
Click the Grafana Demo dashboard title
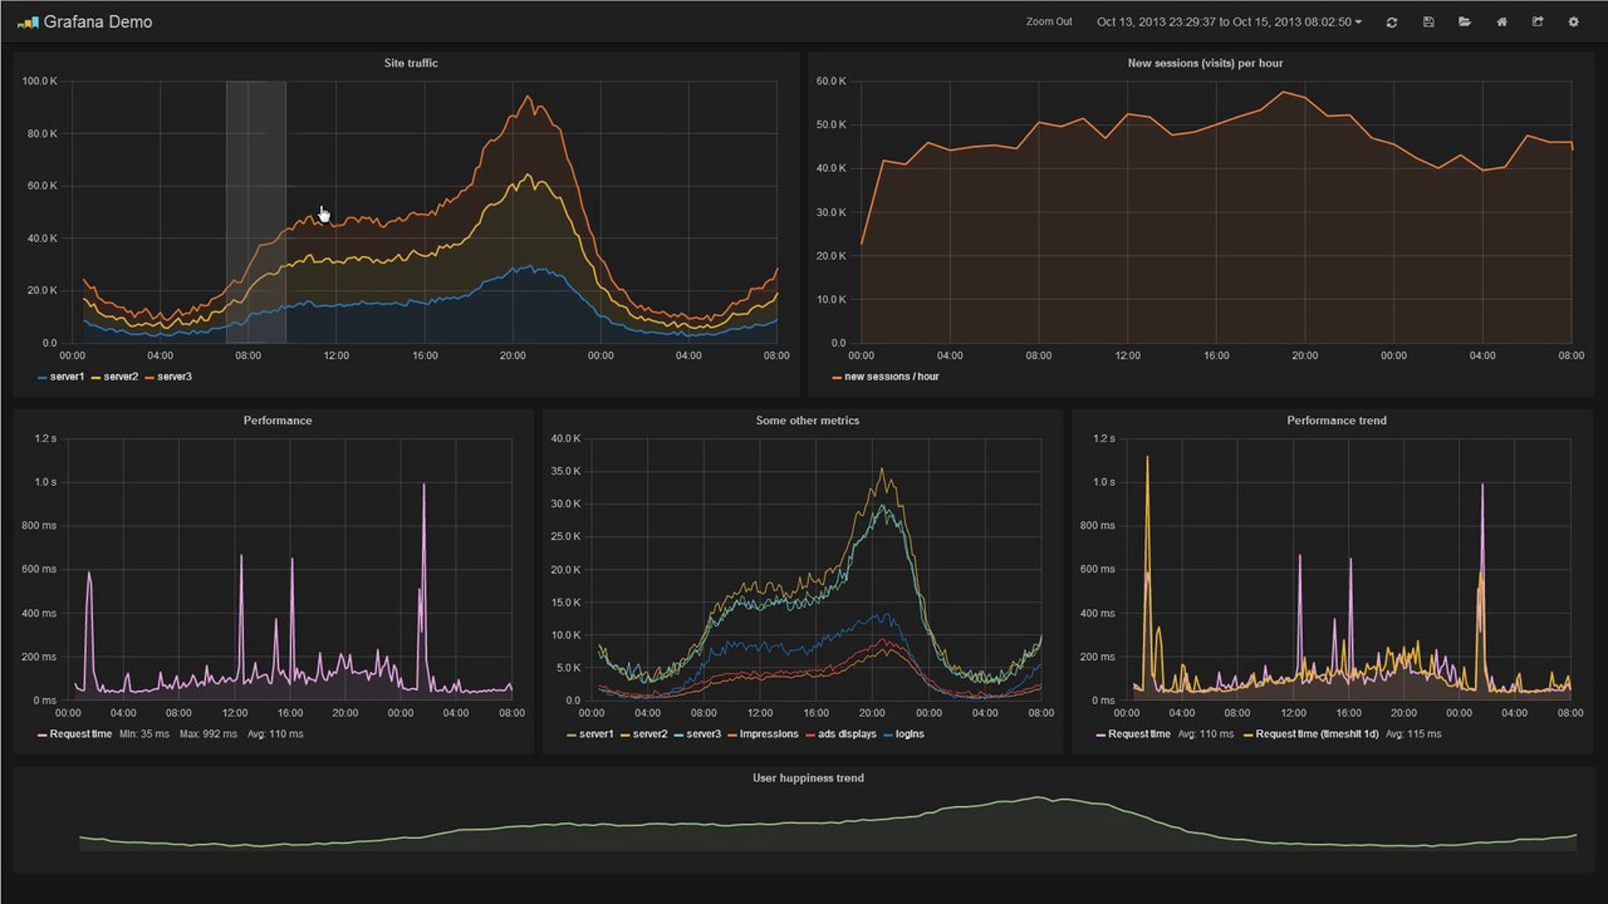(98, 22)
